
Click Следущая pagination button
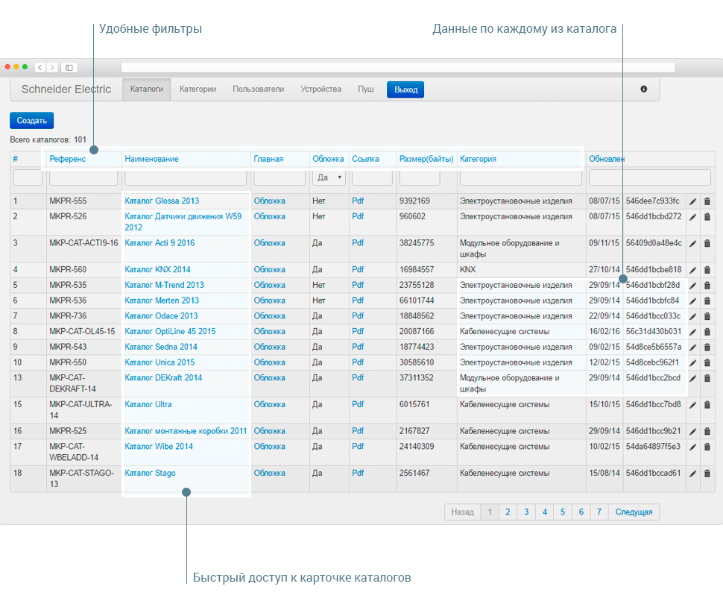tap(634, 512)
